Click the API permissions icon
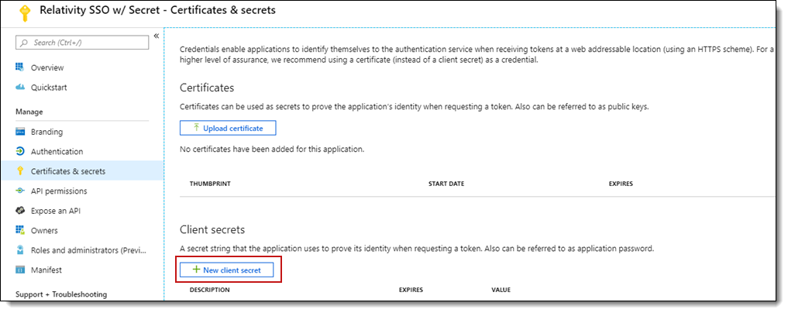The image size is (788, 313). 20,191
